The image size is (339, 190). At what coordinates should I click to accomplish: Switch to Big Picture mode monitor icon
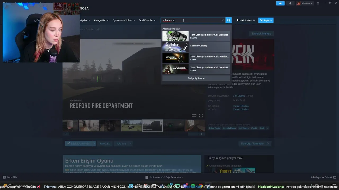(x=318, y=3)
